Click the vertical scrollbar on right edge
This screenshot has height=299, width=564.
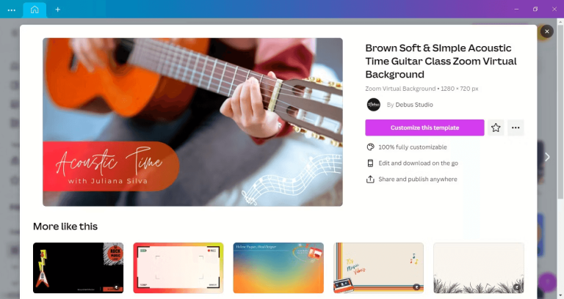560,109
